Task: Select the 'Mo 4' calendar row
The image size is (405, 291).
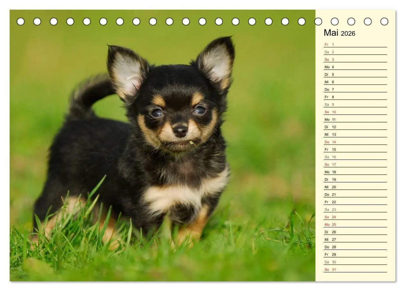Action: (x=355, y=67)
